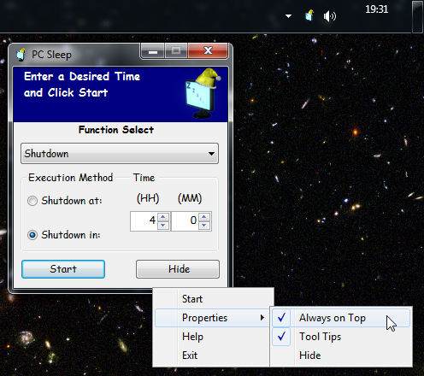The width and height of the screenshot is (424, 376).
Task: Decrease the minutes spinner value
Action: pyautogui.click(x=203, y=225)
